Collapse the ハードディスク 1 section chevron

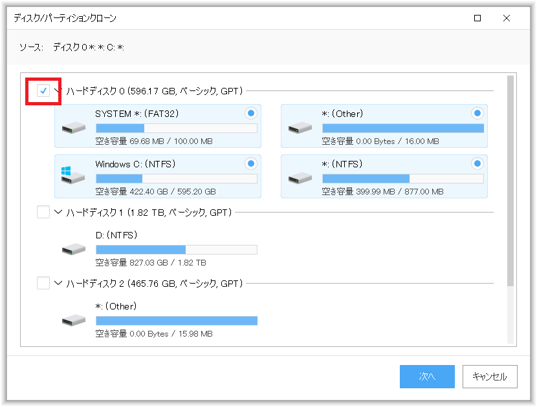pyautogui.click(x=58, y=212)
